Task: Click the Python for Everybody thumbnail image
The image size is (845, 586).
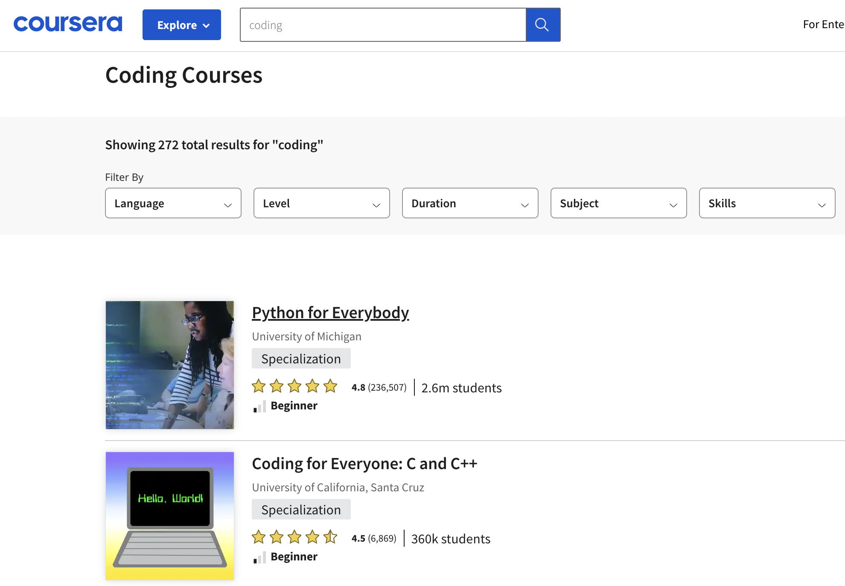Action: 170,365
